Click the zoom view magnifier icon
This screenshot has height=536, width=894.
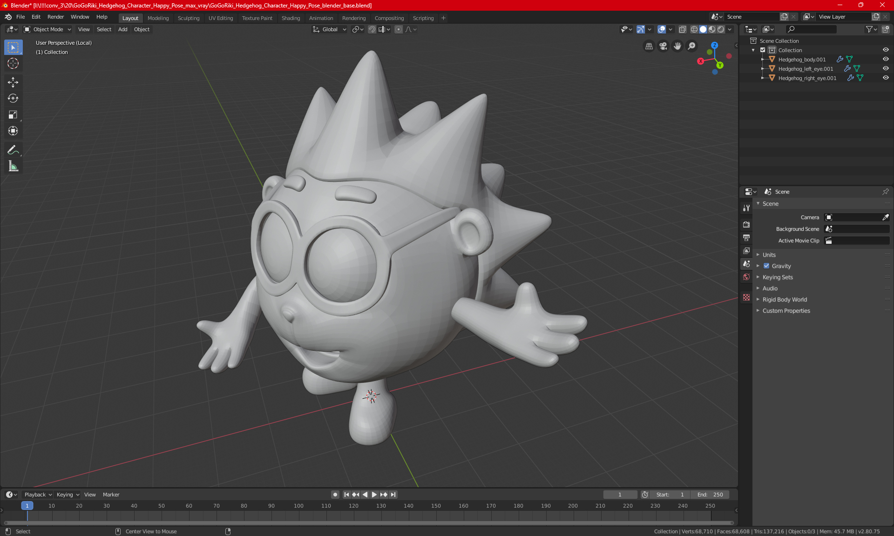coord(692,46)
